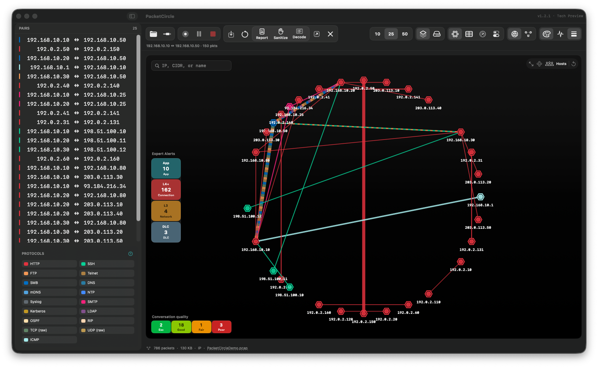Click the reset view arrow next to Hosts
Screen dimensions: 598x368
(x=574, y=64)
